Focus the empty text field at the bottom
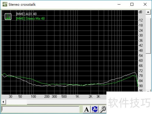The width and height of the screenshot is (152, 114). 40,109
